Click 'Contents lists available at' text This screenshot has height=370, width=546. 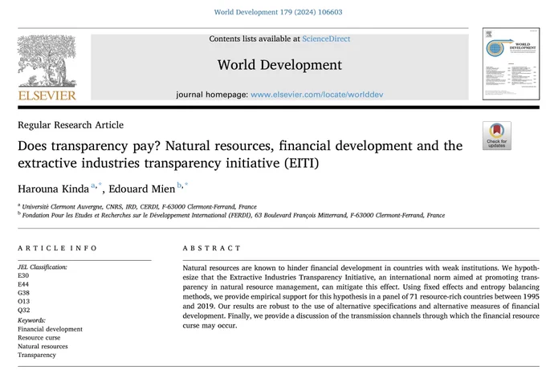tap(255, 39)
